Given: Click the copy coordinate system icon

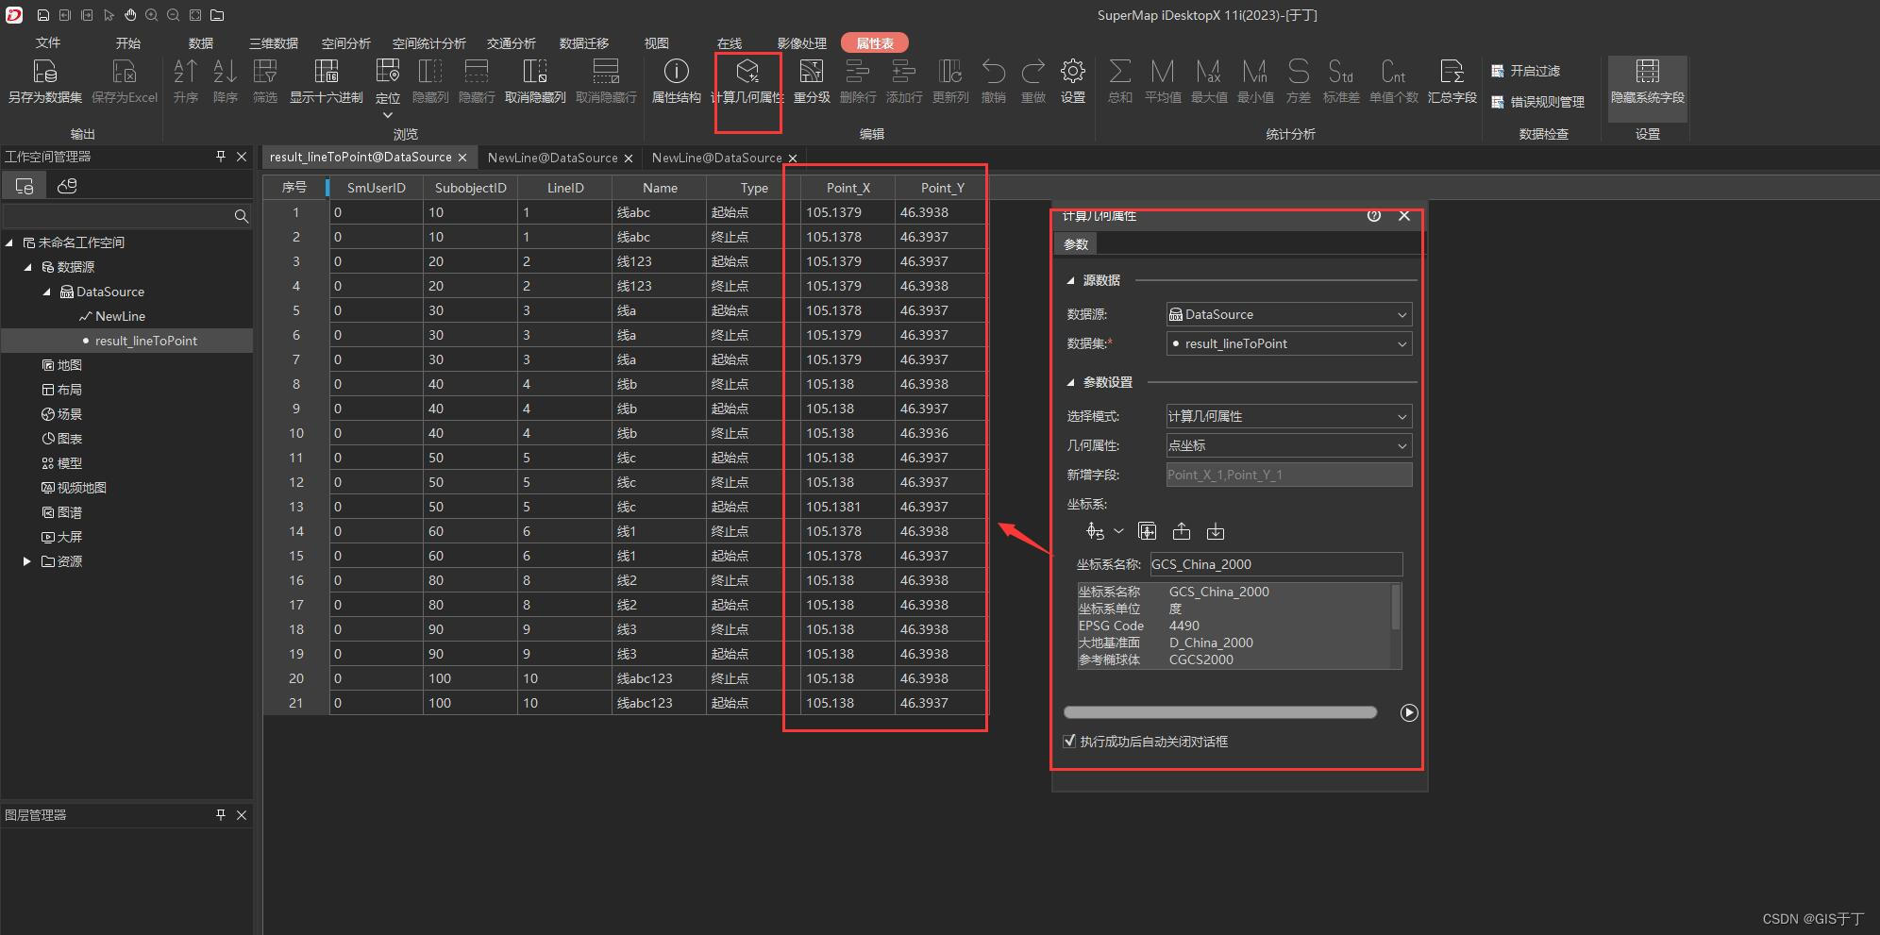Looking at the screenshot, I should (1147, 531).
